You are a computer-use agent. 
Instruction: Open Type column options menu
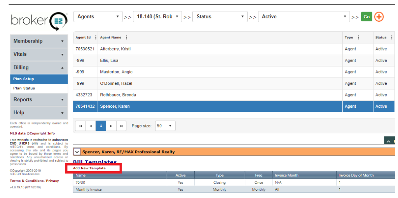click(358, 38)
